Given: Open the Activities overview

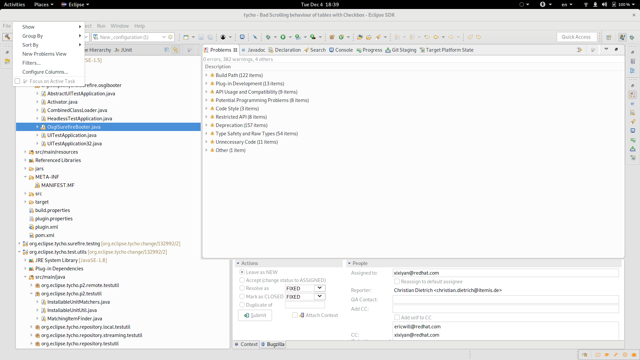Looking at the screenshot, I should 14,4.
